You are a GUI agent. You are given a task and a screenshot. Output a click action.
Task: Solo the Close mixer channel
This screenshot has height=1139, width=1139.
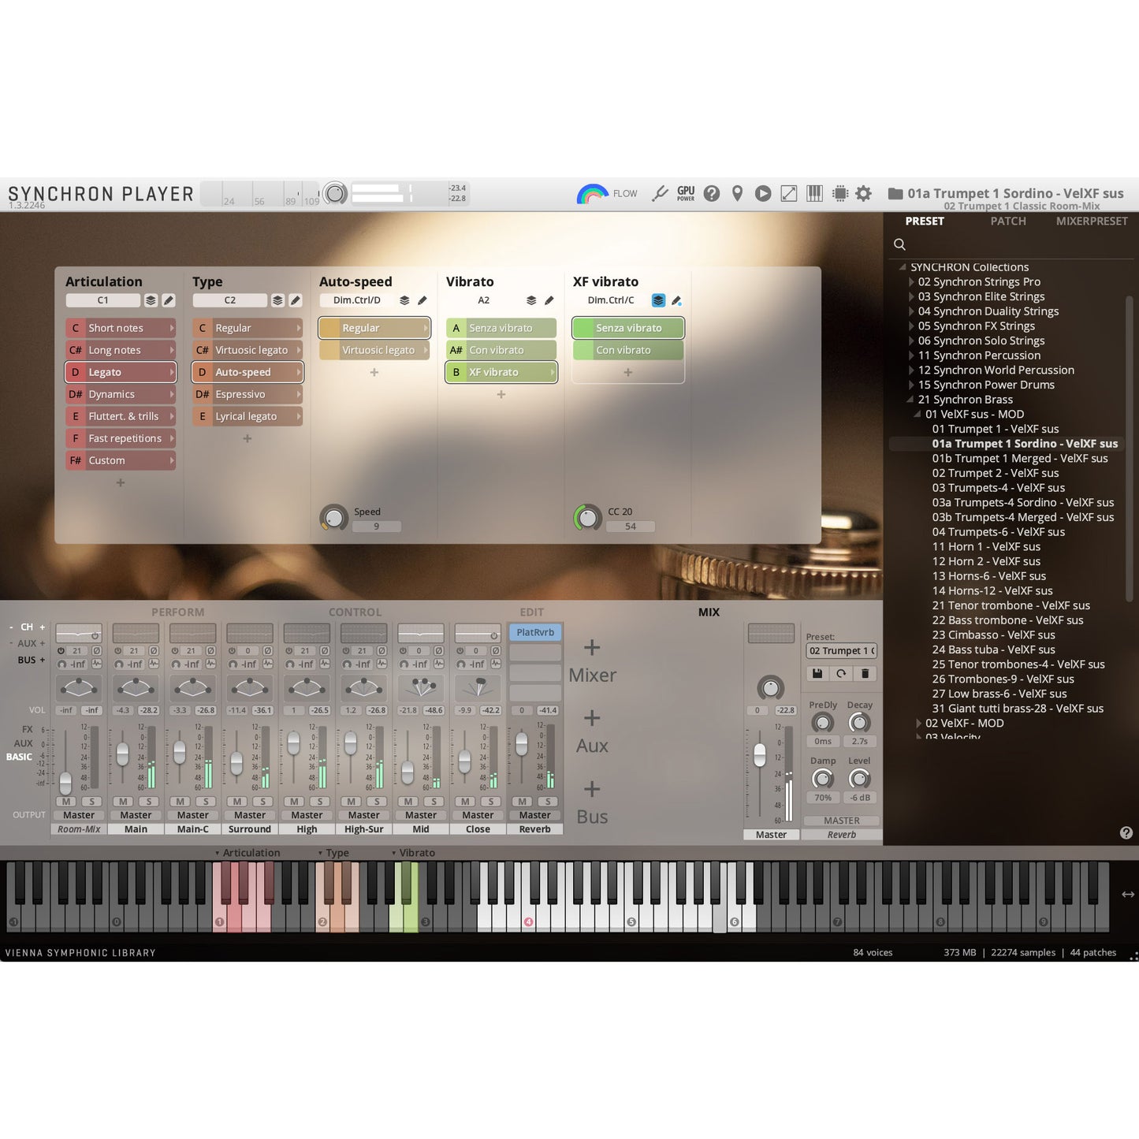pyautogui.click(x=490, y=802)
